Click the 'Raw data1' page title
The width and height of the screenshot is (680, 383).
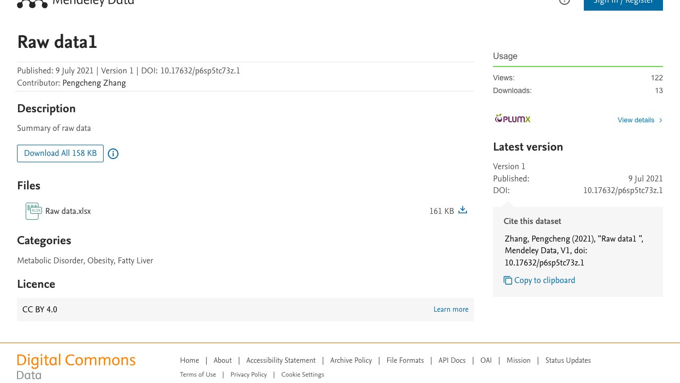point(57,43)
